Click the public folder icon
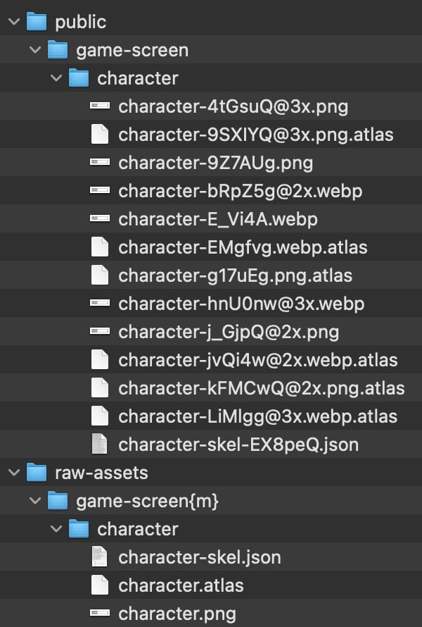Screen dimensions: 422x627 click(x=36, y=22)
